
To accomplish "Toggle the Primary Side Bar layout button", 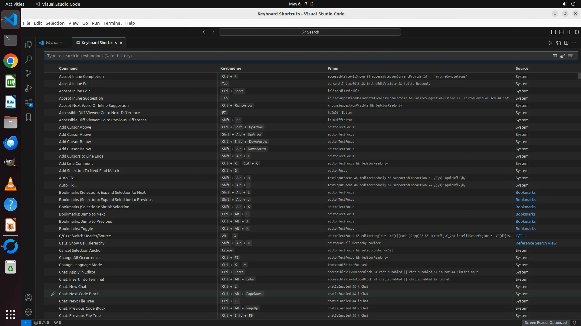I will tap(553, 32).
